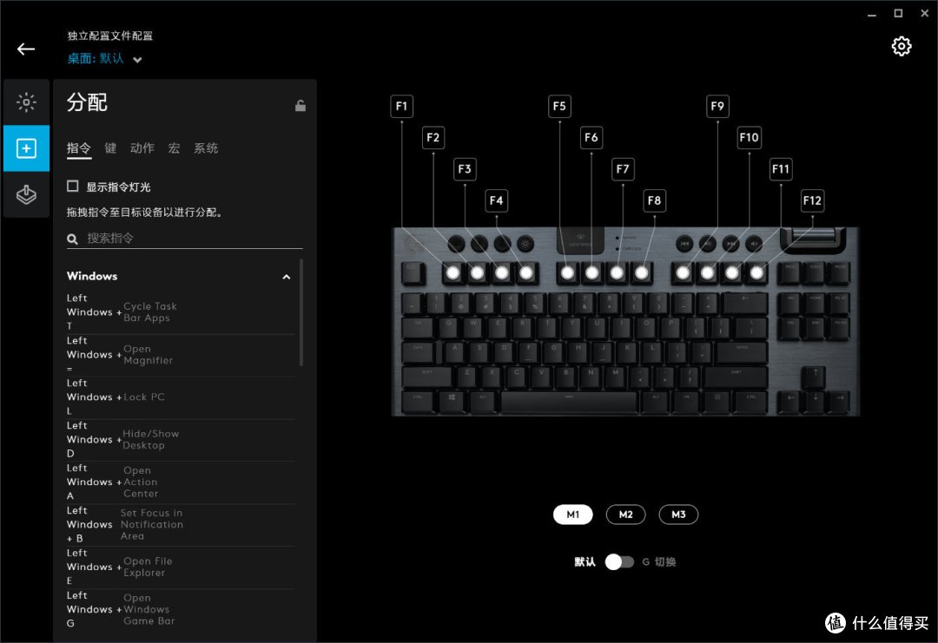The width and height of the screenshot is (938, 643).
Task: Select the M2 mode button
Action: click(x=625, y=515)
